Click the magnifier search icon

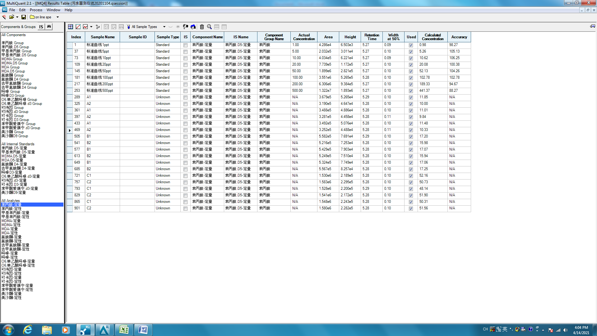(x=209, y=27)
